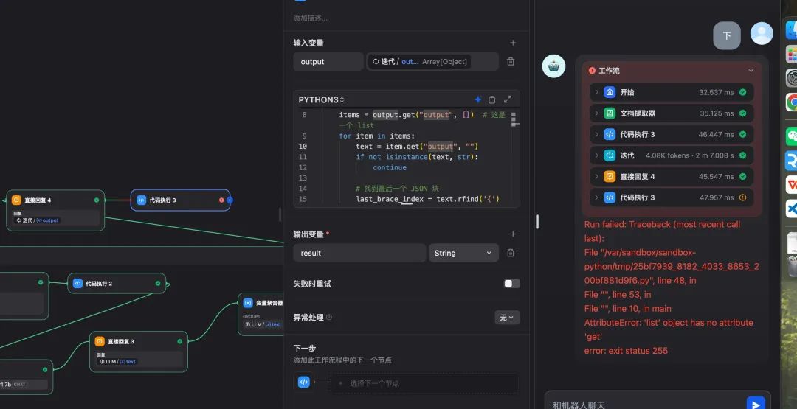Image resolution: width=797 pixels, height=409 pixels.
Task: Click the error: exit status 255 text
Action: [626, 350]
